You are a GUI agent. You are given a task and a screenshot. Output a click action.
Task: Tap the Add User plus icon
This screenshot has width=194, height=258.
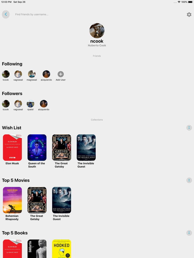coord(61,74)
